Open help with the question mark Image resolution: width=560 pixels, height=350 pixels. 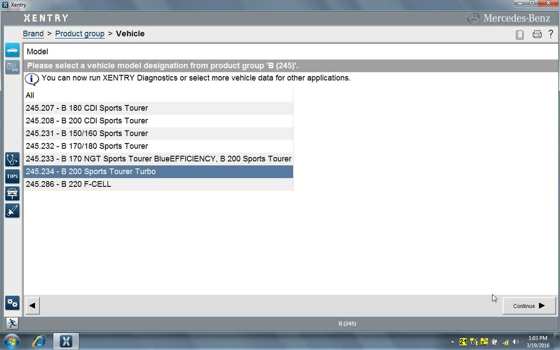pos(550,34)
